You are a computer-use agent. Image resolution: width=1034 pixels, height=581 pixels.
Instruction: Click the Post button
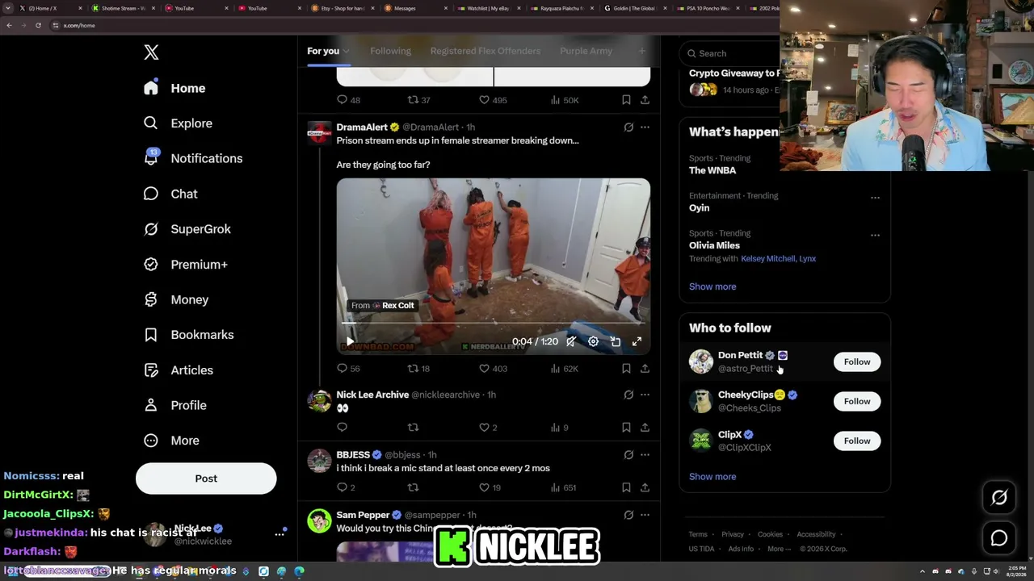[x=206, y=479]
